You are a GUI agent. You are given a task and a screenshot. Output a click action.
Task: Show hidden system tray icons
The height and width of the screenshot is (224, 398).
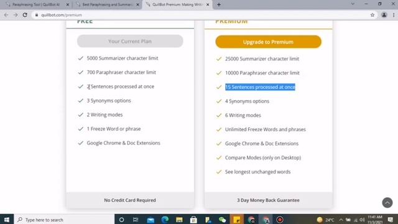click(x=341, y=220)
